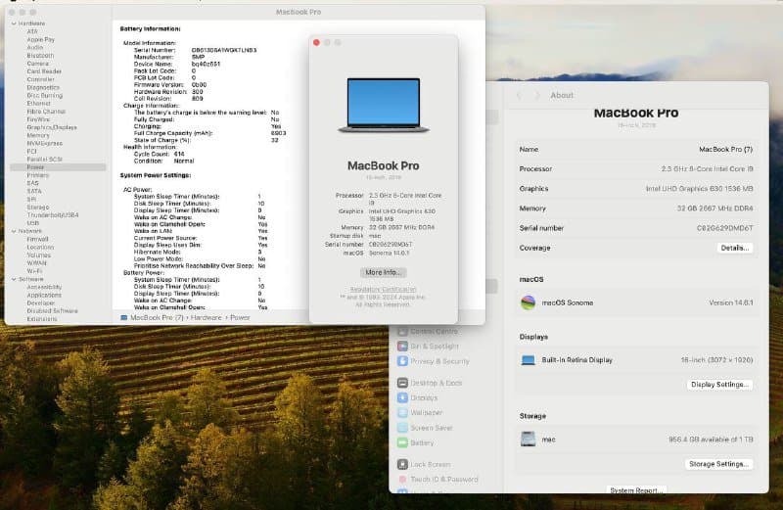Viewport: 783px width, 510px height.
Task: Select Printers in System Report sidebar
Action: pyautogui.click(x=38, y=175)
